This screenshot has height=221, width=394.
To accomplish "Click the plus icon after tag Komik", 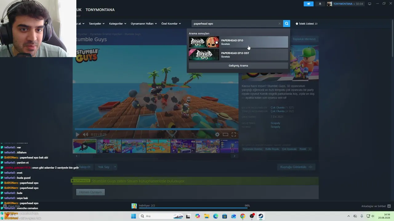I will (310, 149).
